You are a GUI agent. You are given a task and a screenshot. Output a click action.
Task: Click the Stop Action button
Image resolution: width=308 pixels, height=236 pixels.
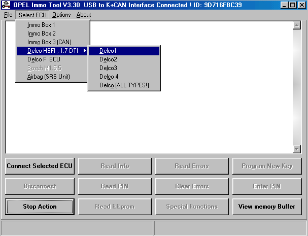click(40, 207)
